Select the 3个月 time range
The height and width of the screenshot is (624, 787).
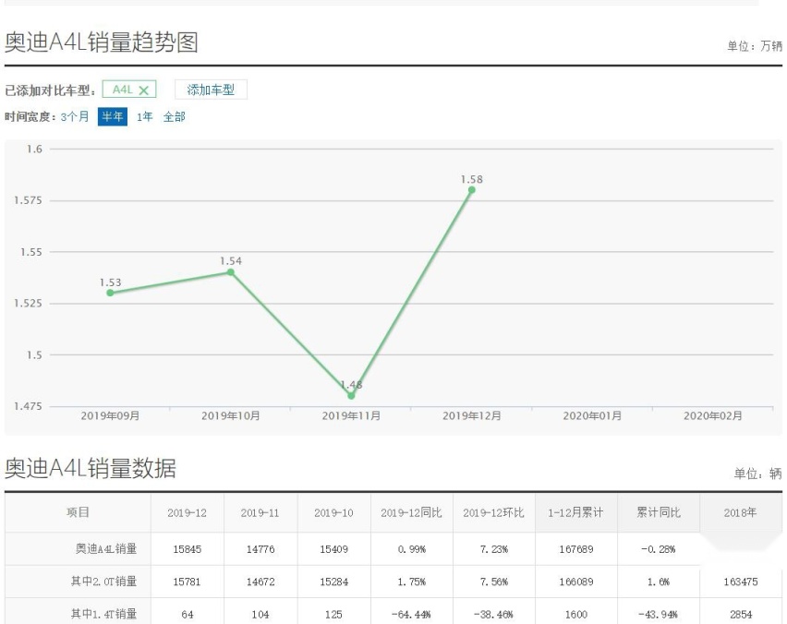coord(74,117)
